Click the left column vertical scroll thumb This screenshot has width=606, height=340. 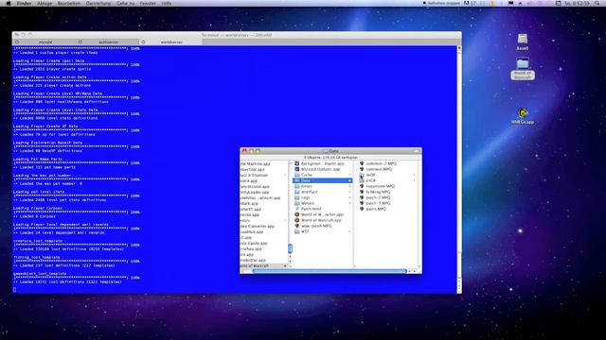(x=290, y=248)
